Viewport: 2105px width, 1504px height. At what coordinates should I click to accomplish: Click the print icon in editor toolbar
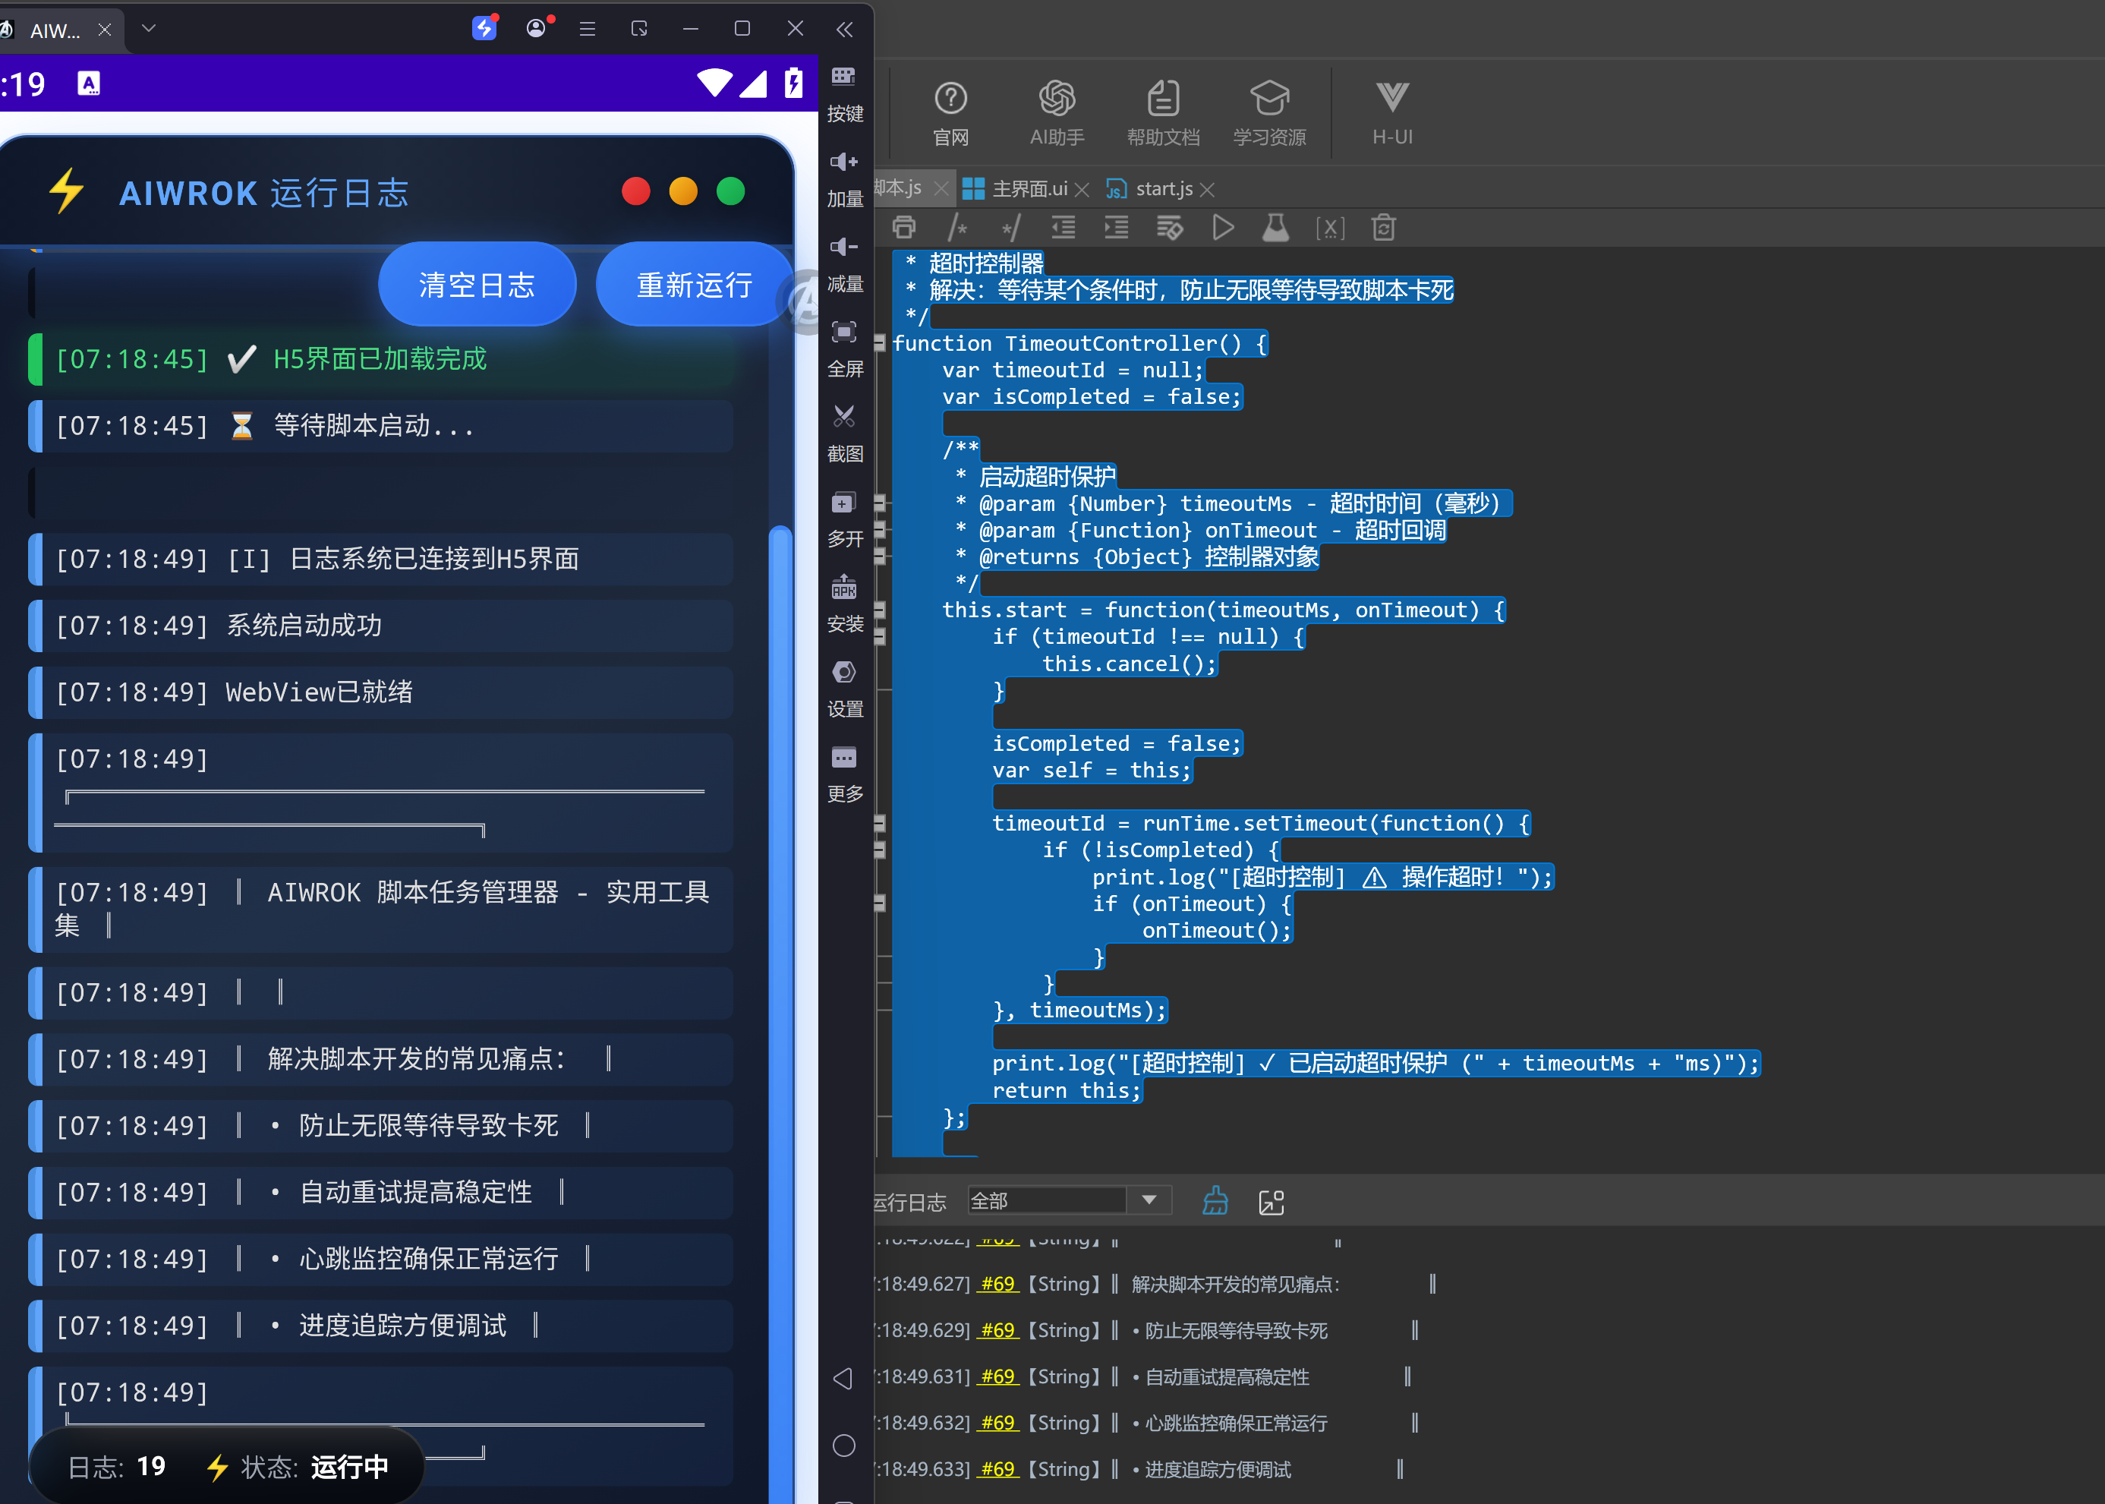tap(904, 228)
